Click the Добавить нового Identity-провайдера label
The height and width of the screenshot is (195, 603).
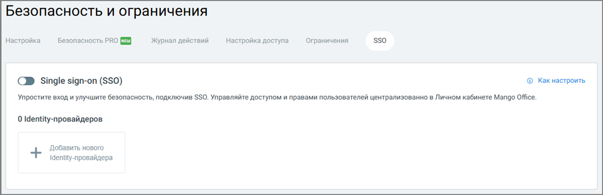pyautogui.click(x=81, y=153)
